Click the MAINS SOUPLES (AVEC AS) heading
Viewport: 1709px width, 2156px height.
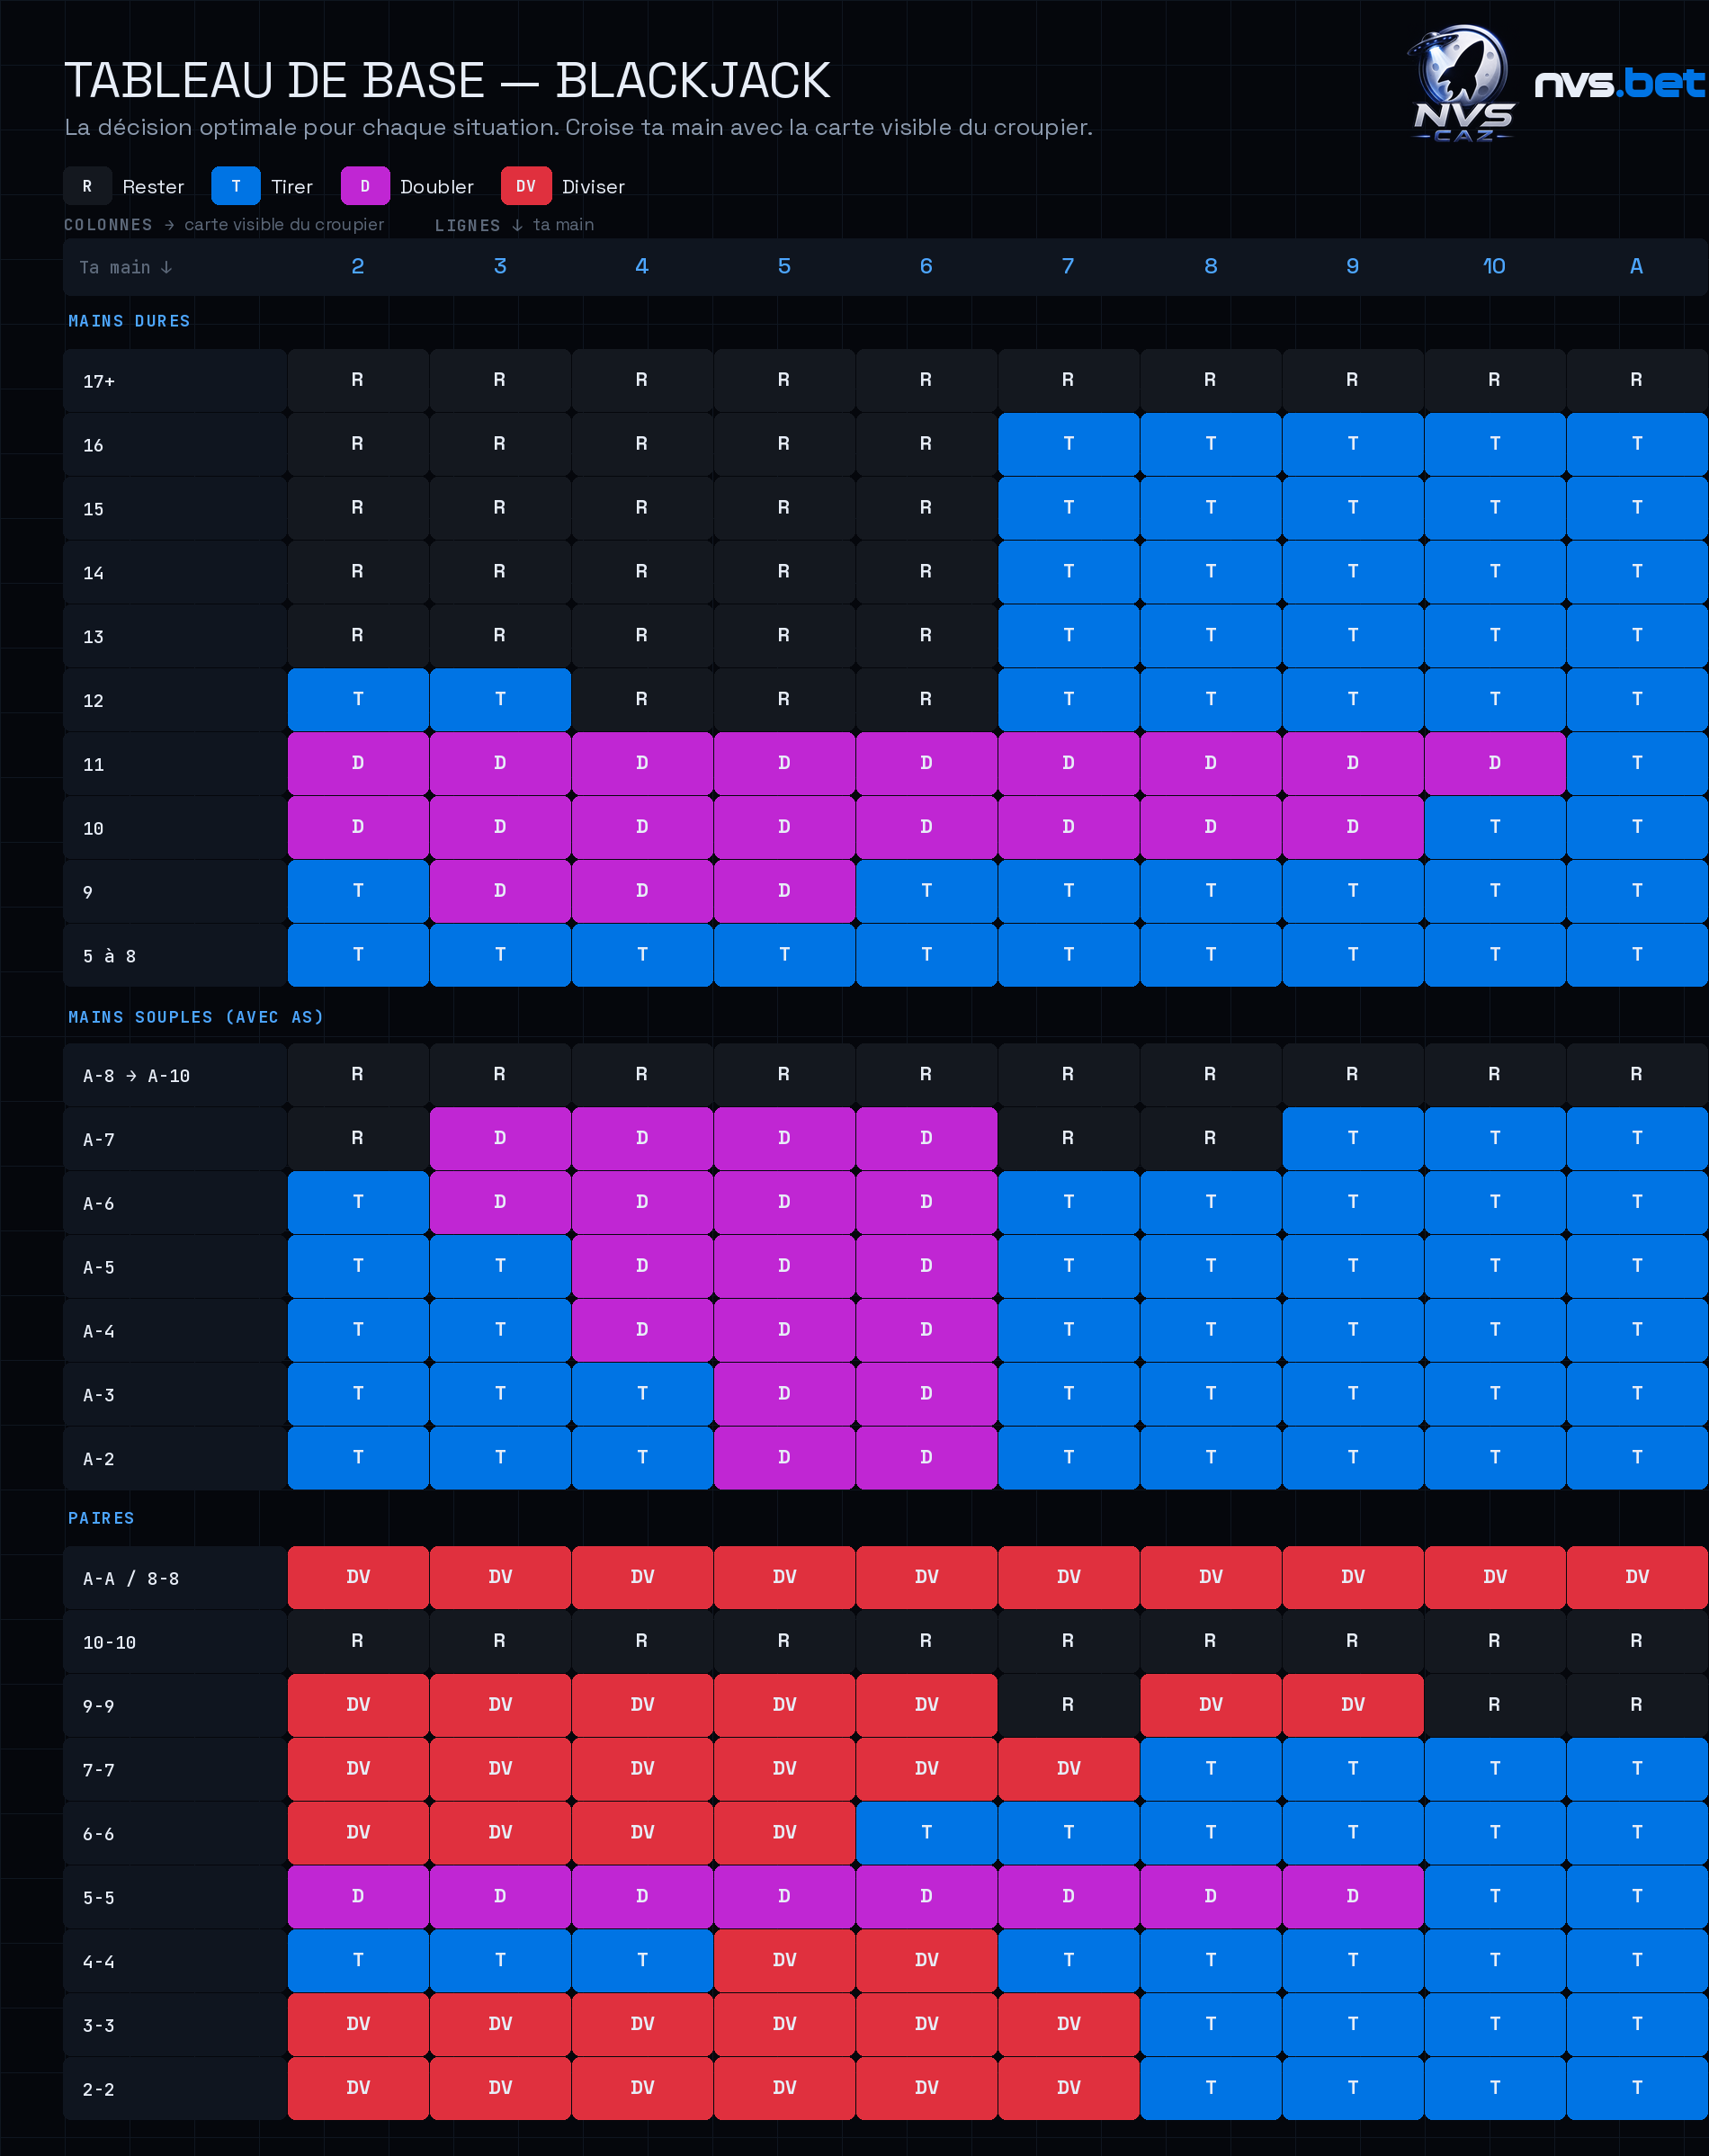[196, 1017]
